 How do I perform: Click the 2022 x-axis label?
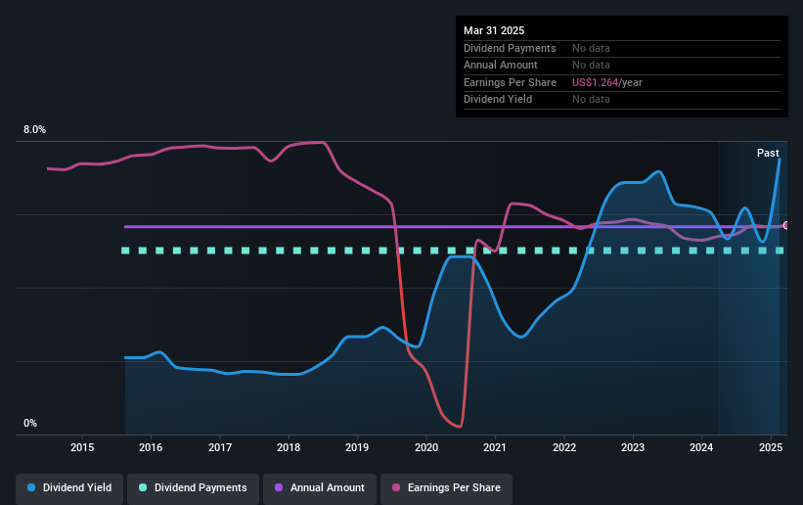pyautogui.click(x=564, y=447)
